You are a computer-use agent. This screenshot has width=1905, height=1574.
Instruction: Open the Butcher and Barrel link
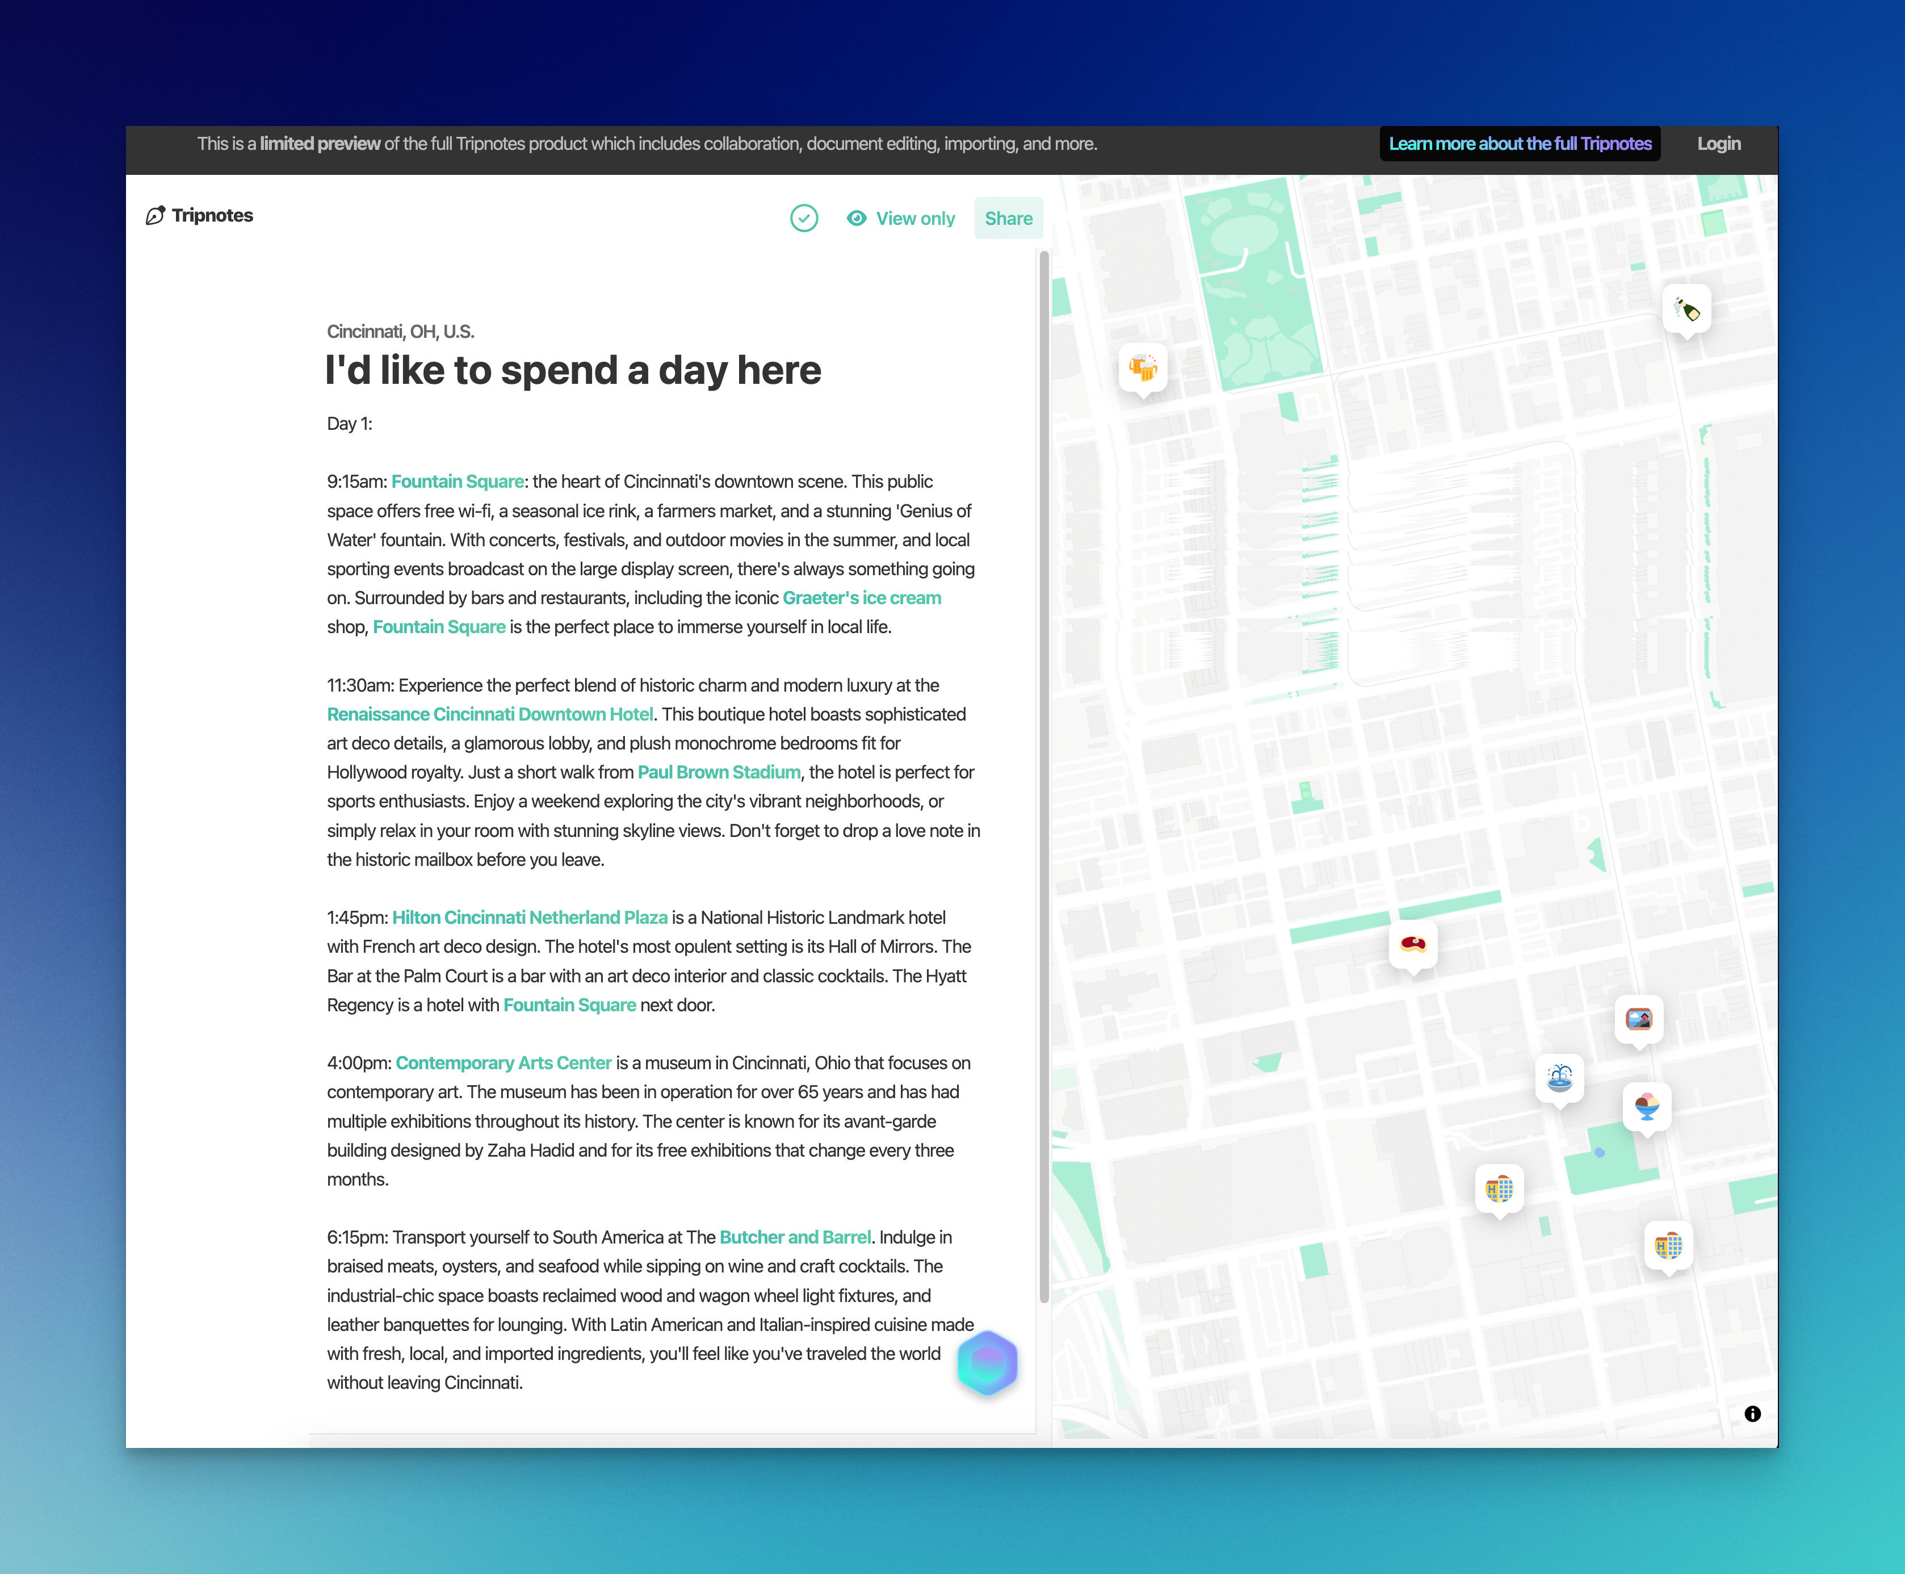pyautogui.click(x=795, y=1238)
